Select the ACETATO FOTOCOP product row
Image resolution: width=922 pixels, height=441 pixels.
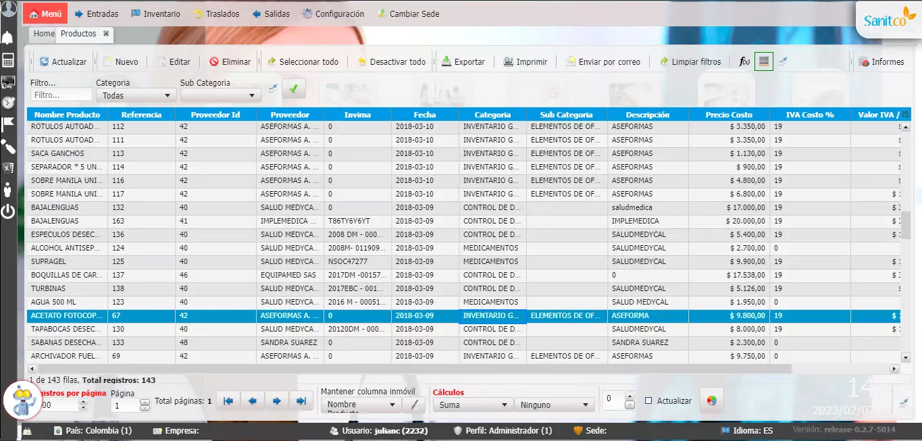pyautogui.click(x=66, y=316)
